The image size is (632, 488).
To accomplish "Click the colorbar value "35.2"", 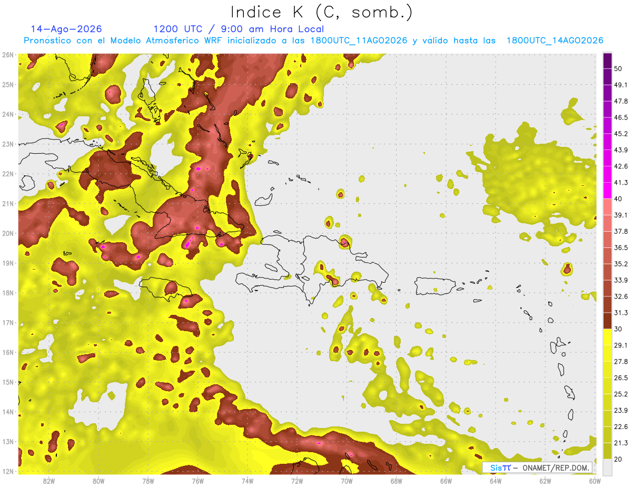I will (621, 264).
